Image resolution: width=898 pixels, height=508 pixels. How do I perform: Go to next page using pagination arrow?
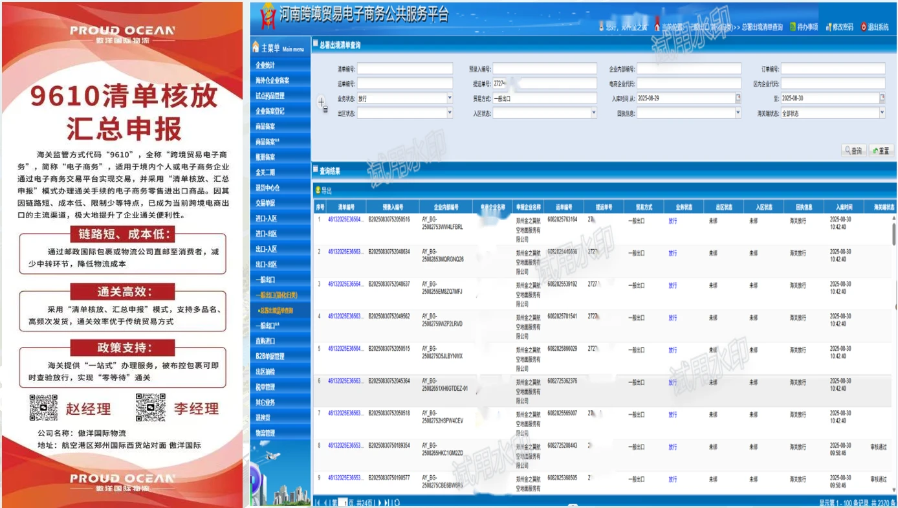pyautogui.click(x=379, y=502)
